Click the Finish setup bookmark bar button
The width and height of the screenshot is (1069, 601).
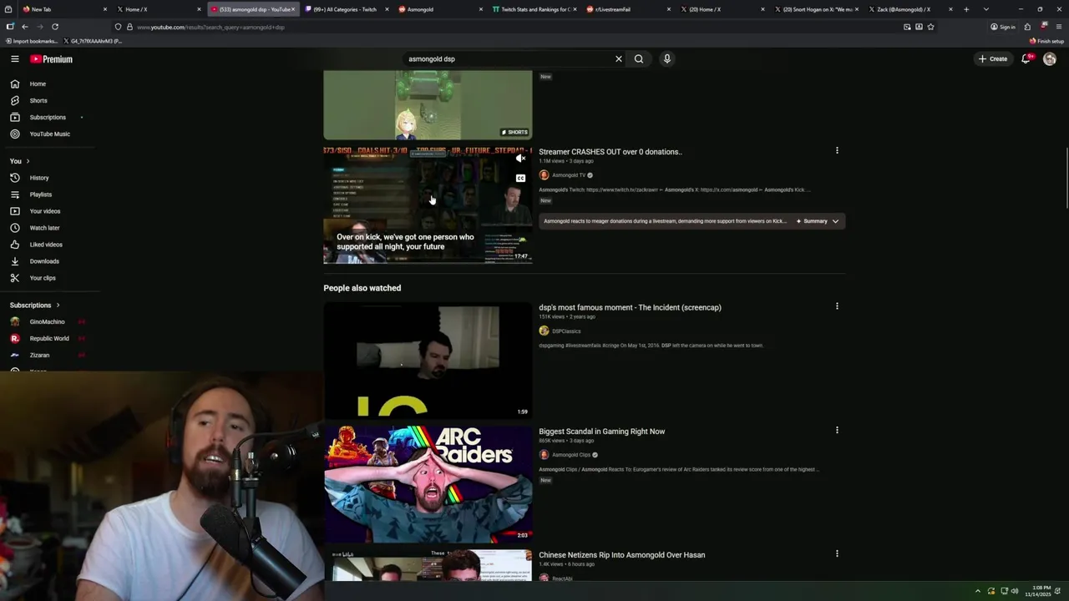pyautogui.click(x=1047, y=41)
